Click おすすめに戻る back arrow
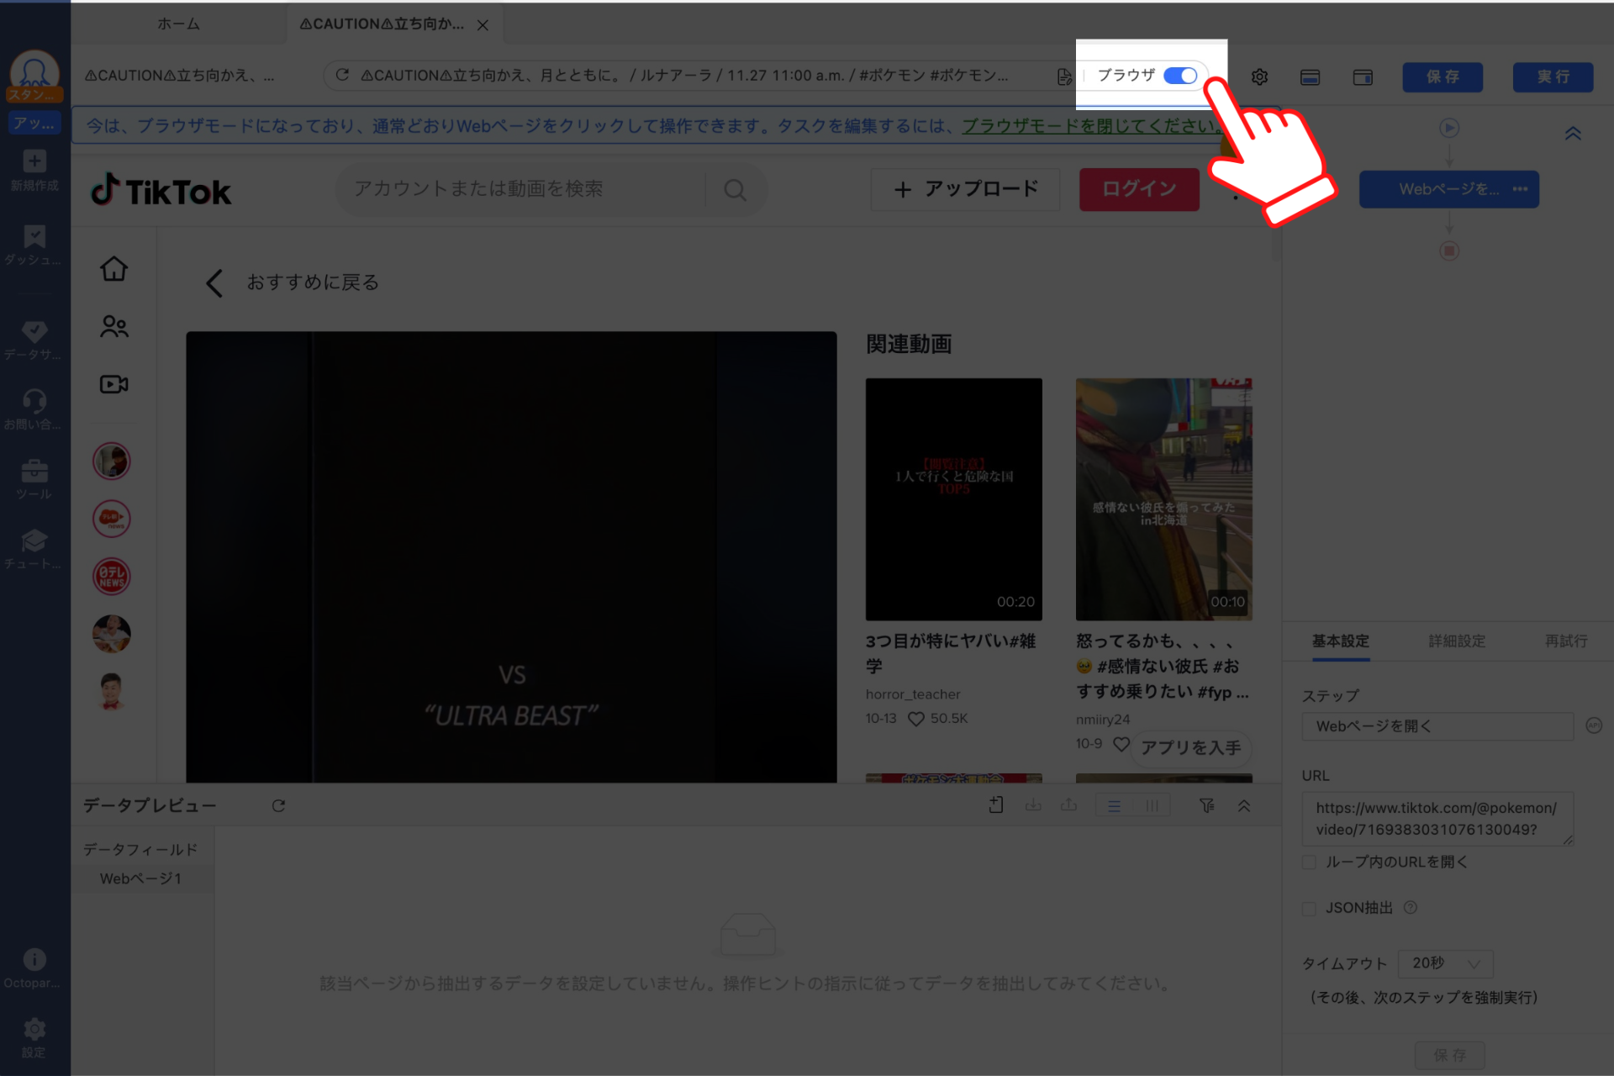This screenshot has height=1076, width=1614. (x=214, y=283)
